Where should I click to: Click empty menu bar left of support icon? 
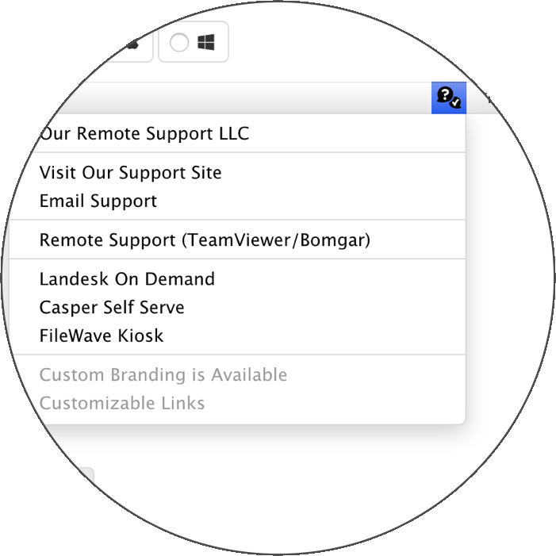(248, 98)
